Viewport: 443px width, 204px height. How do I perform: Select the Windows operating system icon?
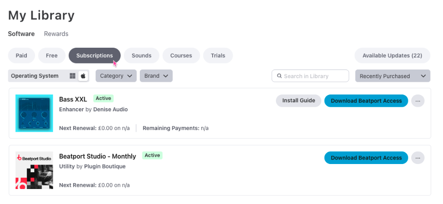coord(72,76)
